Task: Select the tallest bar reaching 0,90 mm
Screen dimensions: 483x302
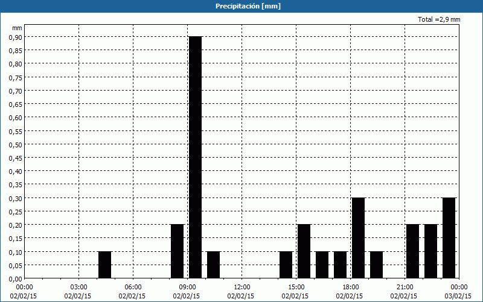Action: click(x=195, y=157)
